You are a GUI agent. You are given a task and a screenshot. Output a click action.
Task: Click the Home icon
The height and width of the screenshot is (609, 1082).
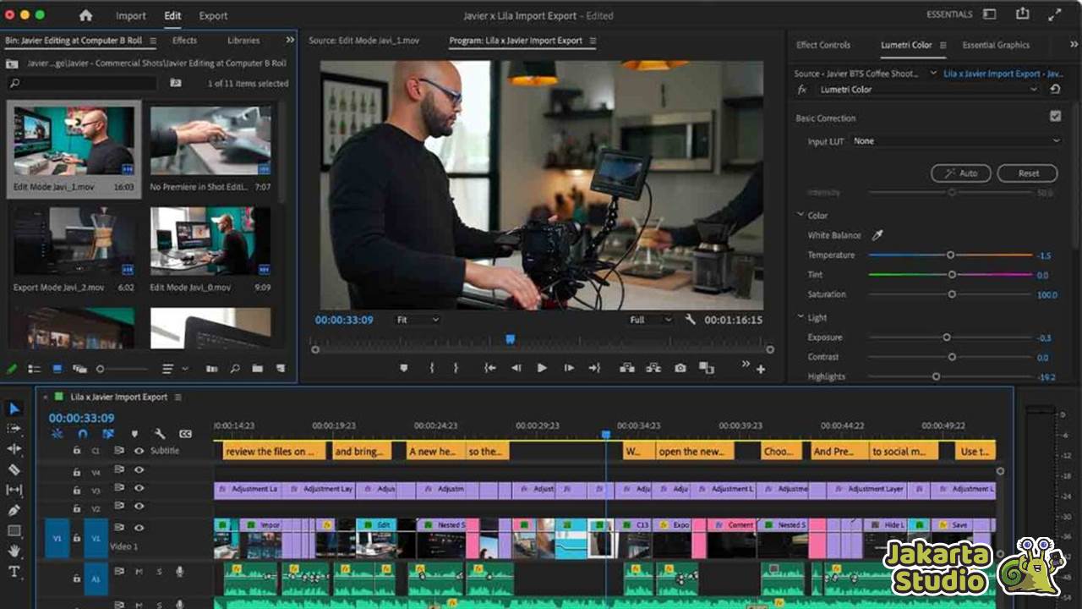(85, 15)
